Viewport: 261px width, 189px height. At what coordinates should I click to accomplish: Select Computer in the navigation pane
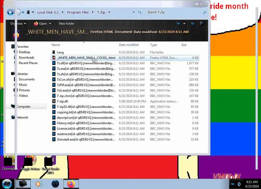[23, 107]
